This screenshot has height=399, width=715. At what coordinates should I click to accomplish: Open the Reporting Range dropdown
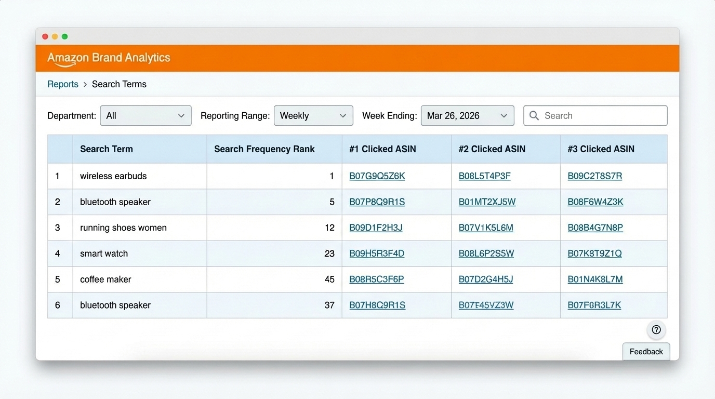pos(313,115)
